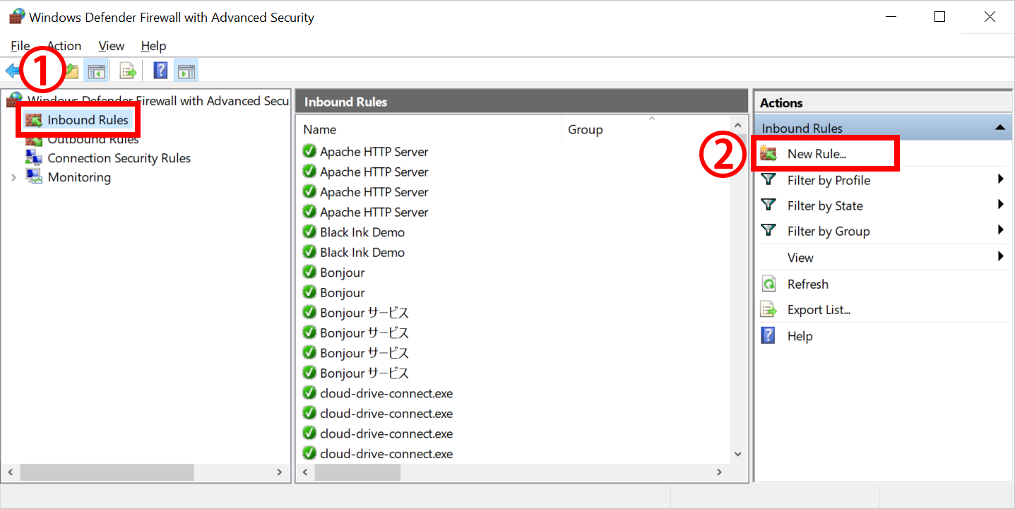This screenshot has height=509, width=1015.
Task: Click the green Refresh icon in Actions
Action: 768,284
